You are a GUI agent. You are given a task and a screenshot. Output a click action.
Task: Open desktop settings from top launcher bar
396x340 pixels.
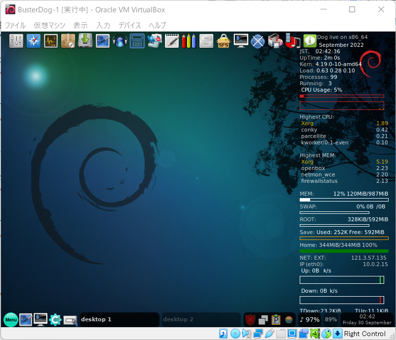coord(103,41)
